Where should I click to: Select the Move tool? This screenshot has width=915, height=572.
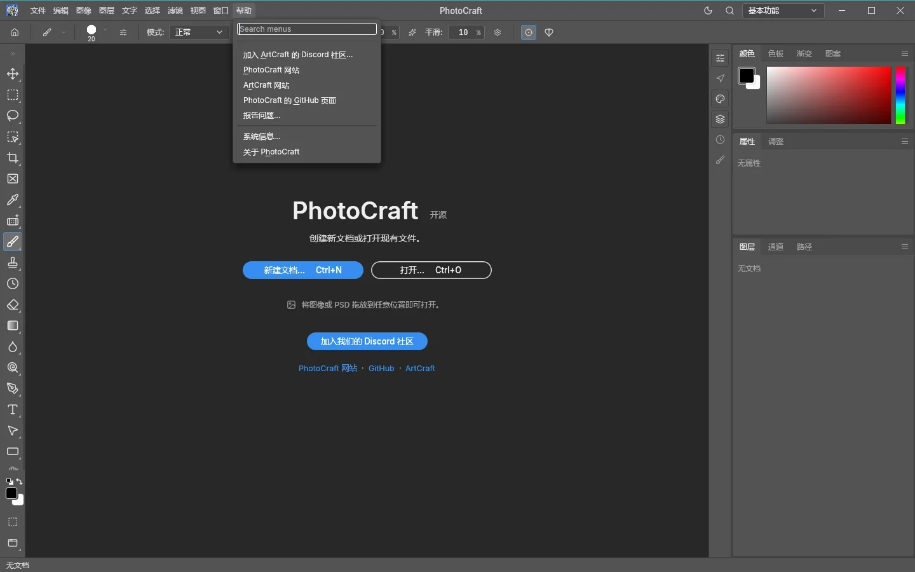tap(13, 74)
